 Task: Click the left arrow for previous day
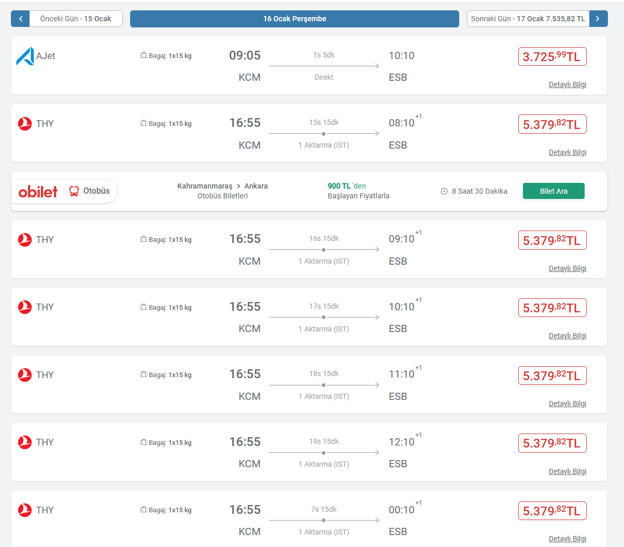tap(20, 19)
